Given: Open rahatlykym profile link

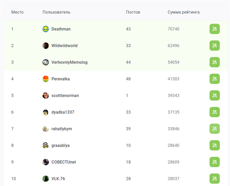Looking at the screenshot, I should (61, 129).
